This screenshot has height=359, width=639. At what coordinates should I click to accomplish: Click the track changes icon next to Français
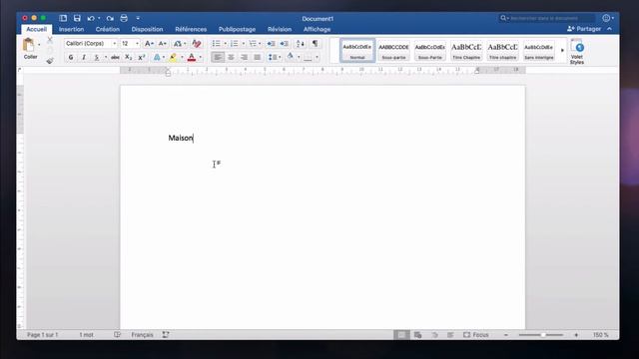point(166,335)
